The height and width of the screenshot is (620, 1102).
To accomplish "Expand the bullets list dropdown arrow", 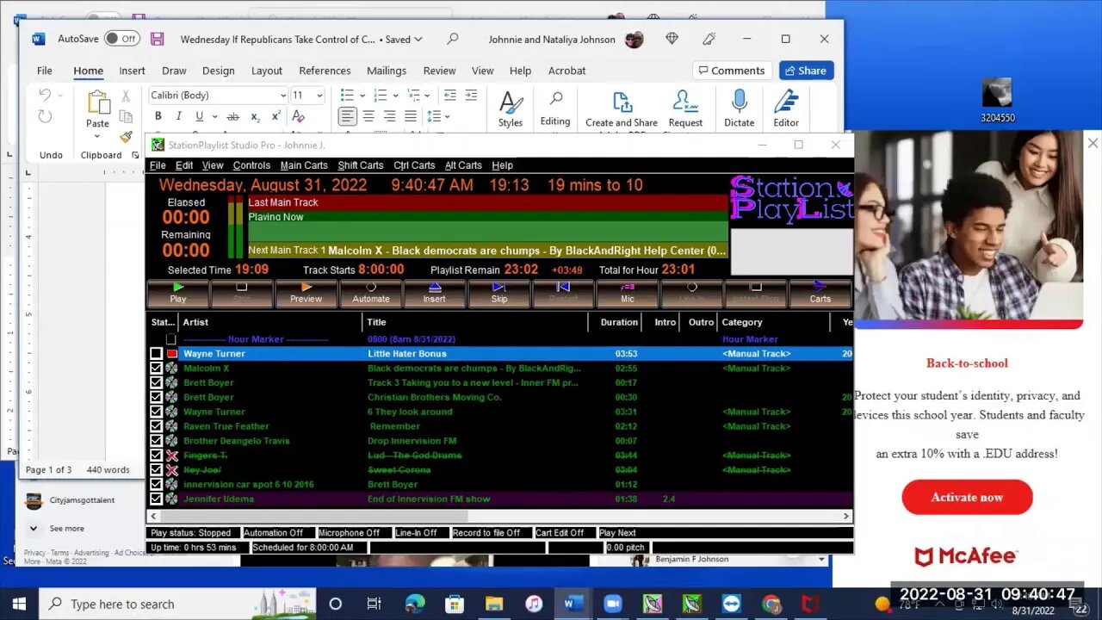I will [x=362, y=96].
